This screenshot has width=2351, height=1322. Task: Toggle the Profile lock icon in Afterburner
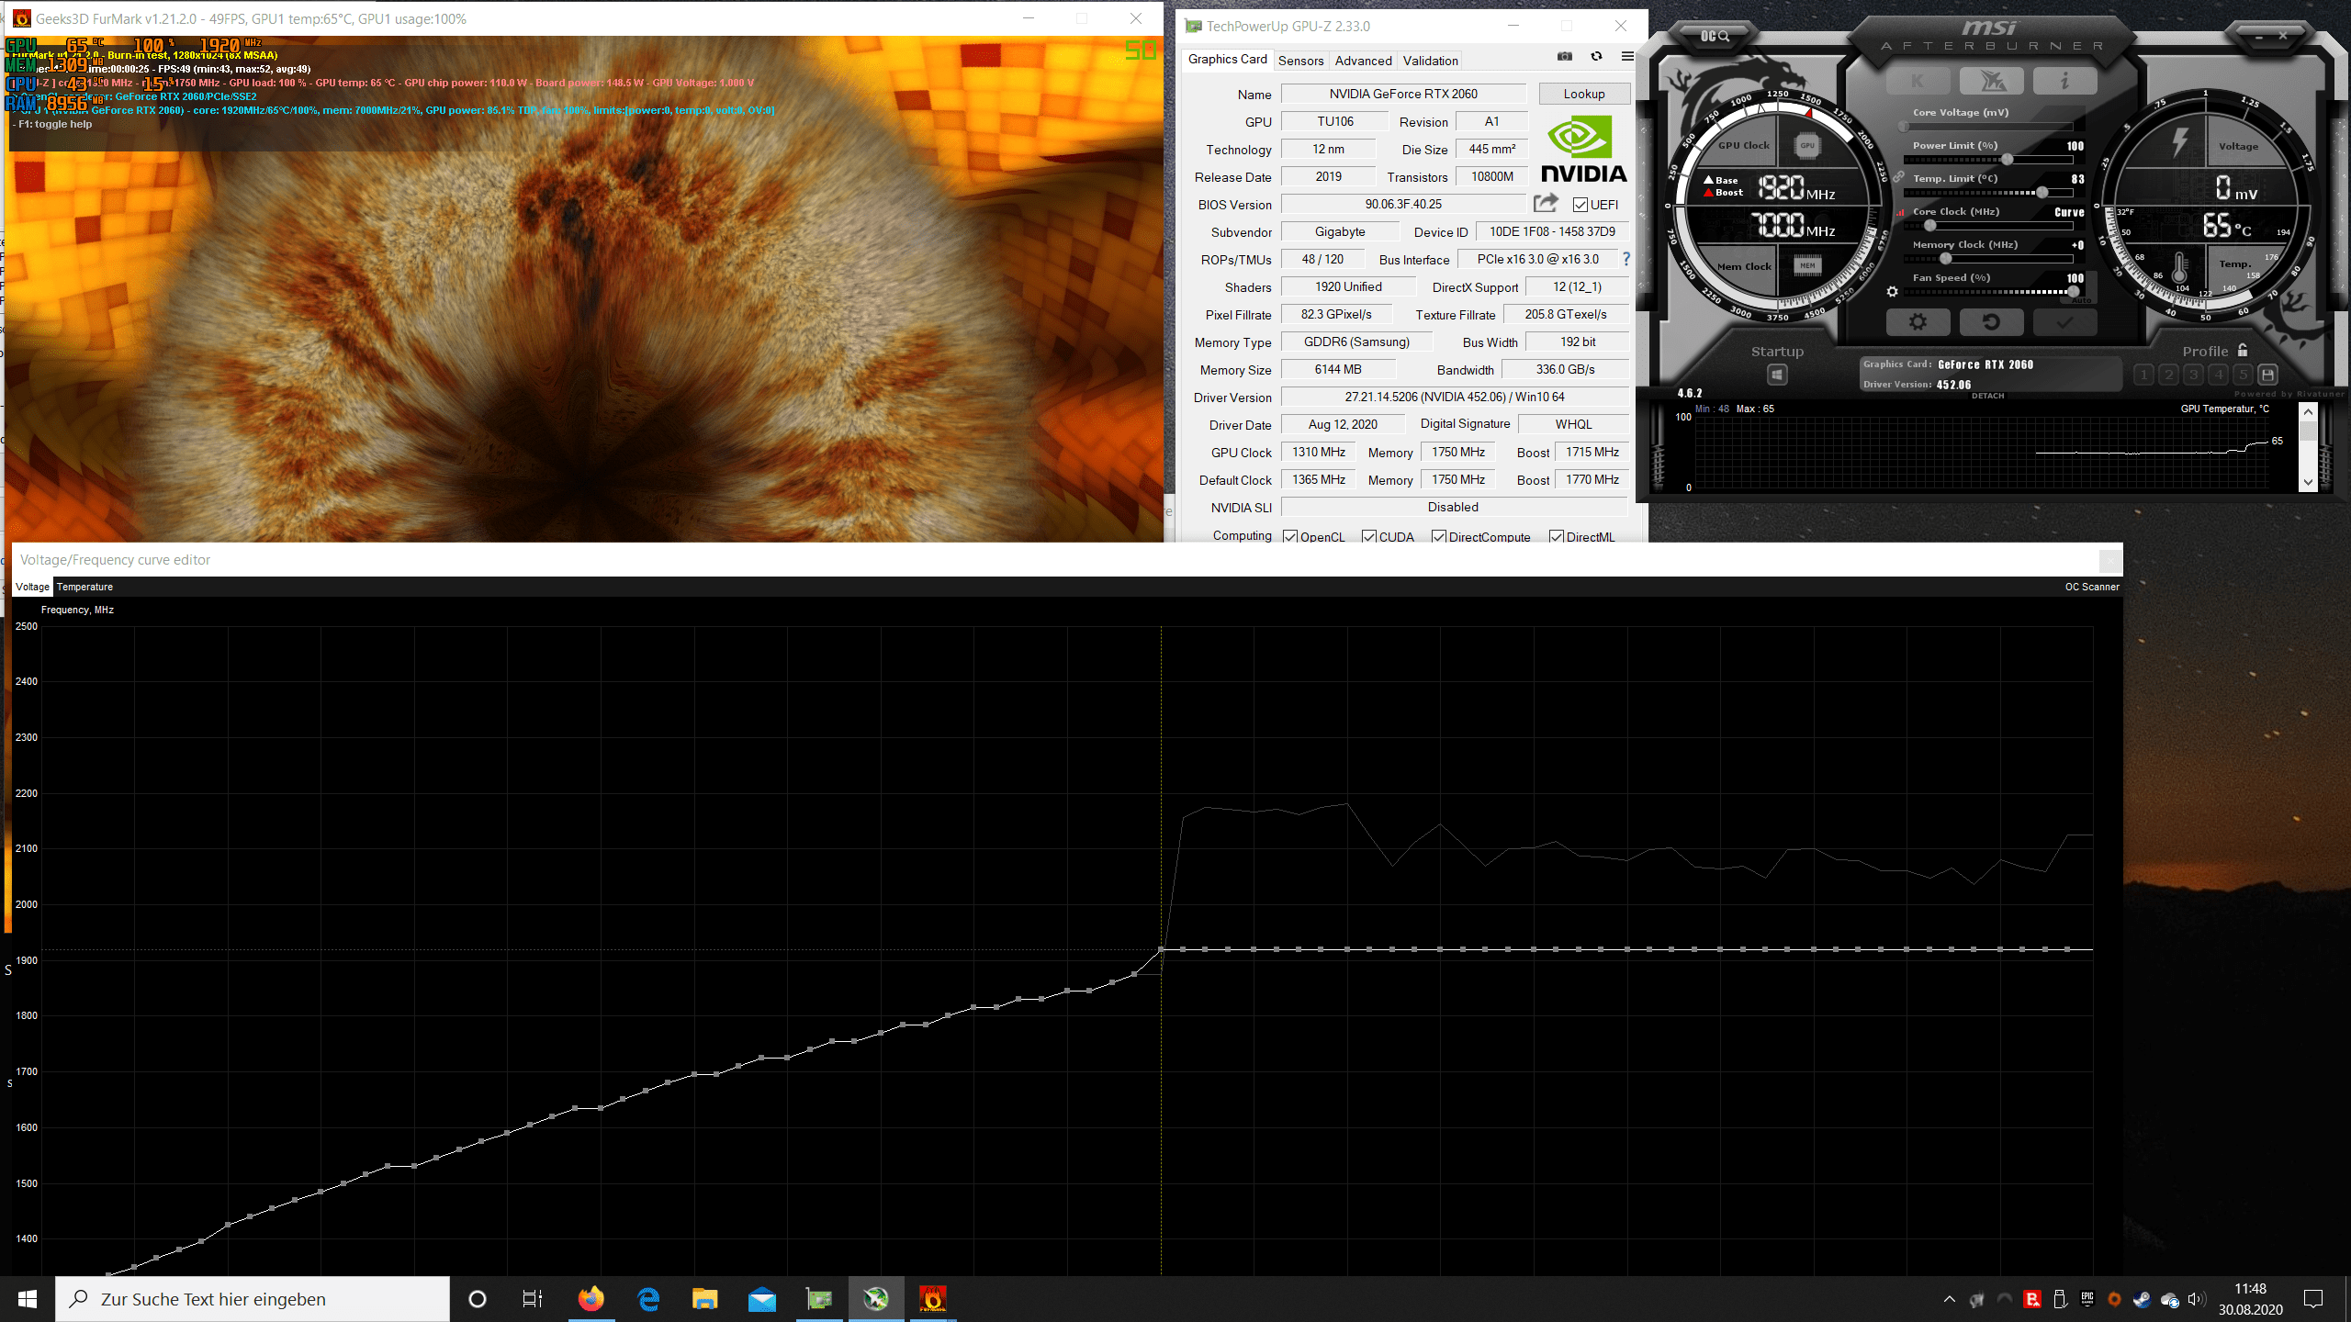[2243, 350]
